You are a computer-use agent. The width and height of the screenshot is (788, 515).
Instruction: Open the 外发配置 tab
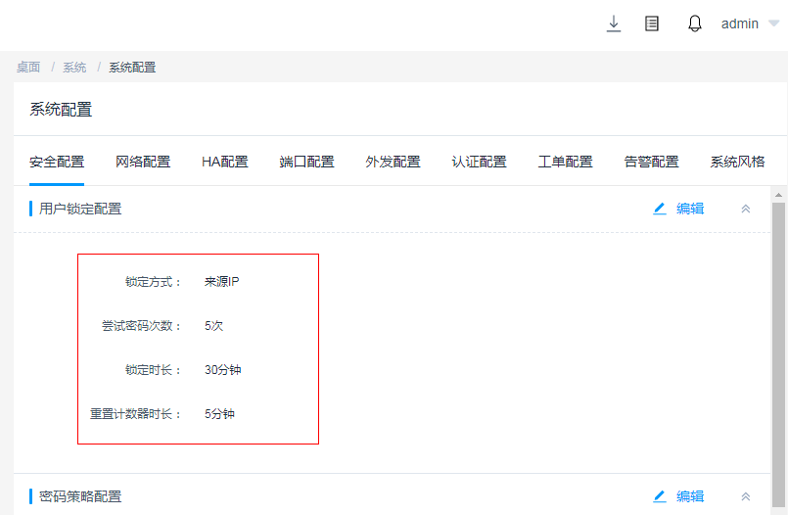(393, 162)
